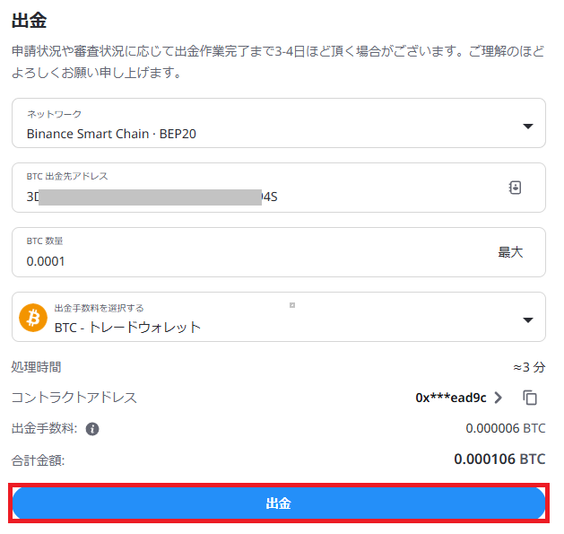Open Binance Smart Chain BEP20 selector
Viewport: 564px width, 534px height.
279,123
